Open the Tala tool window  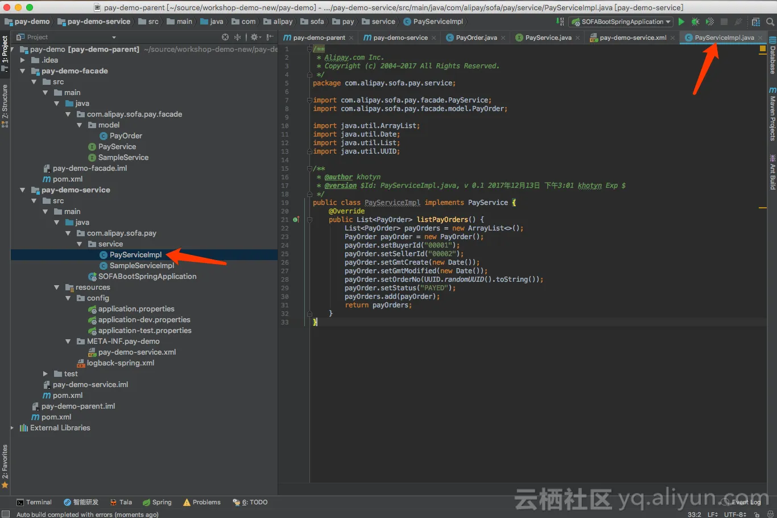(121, 502)
